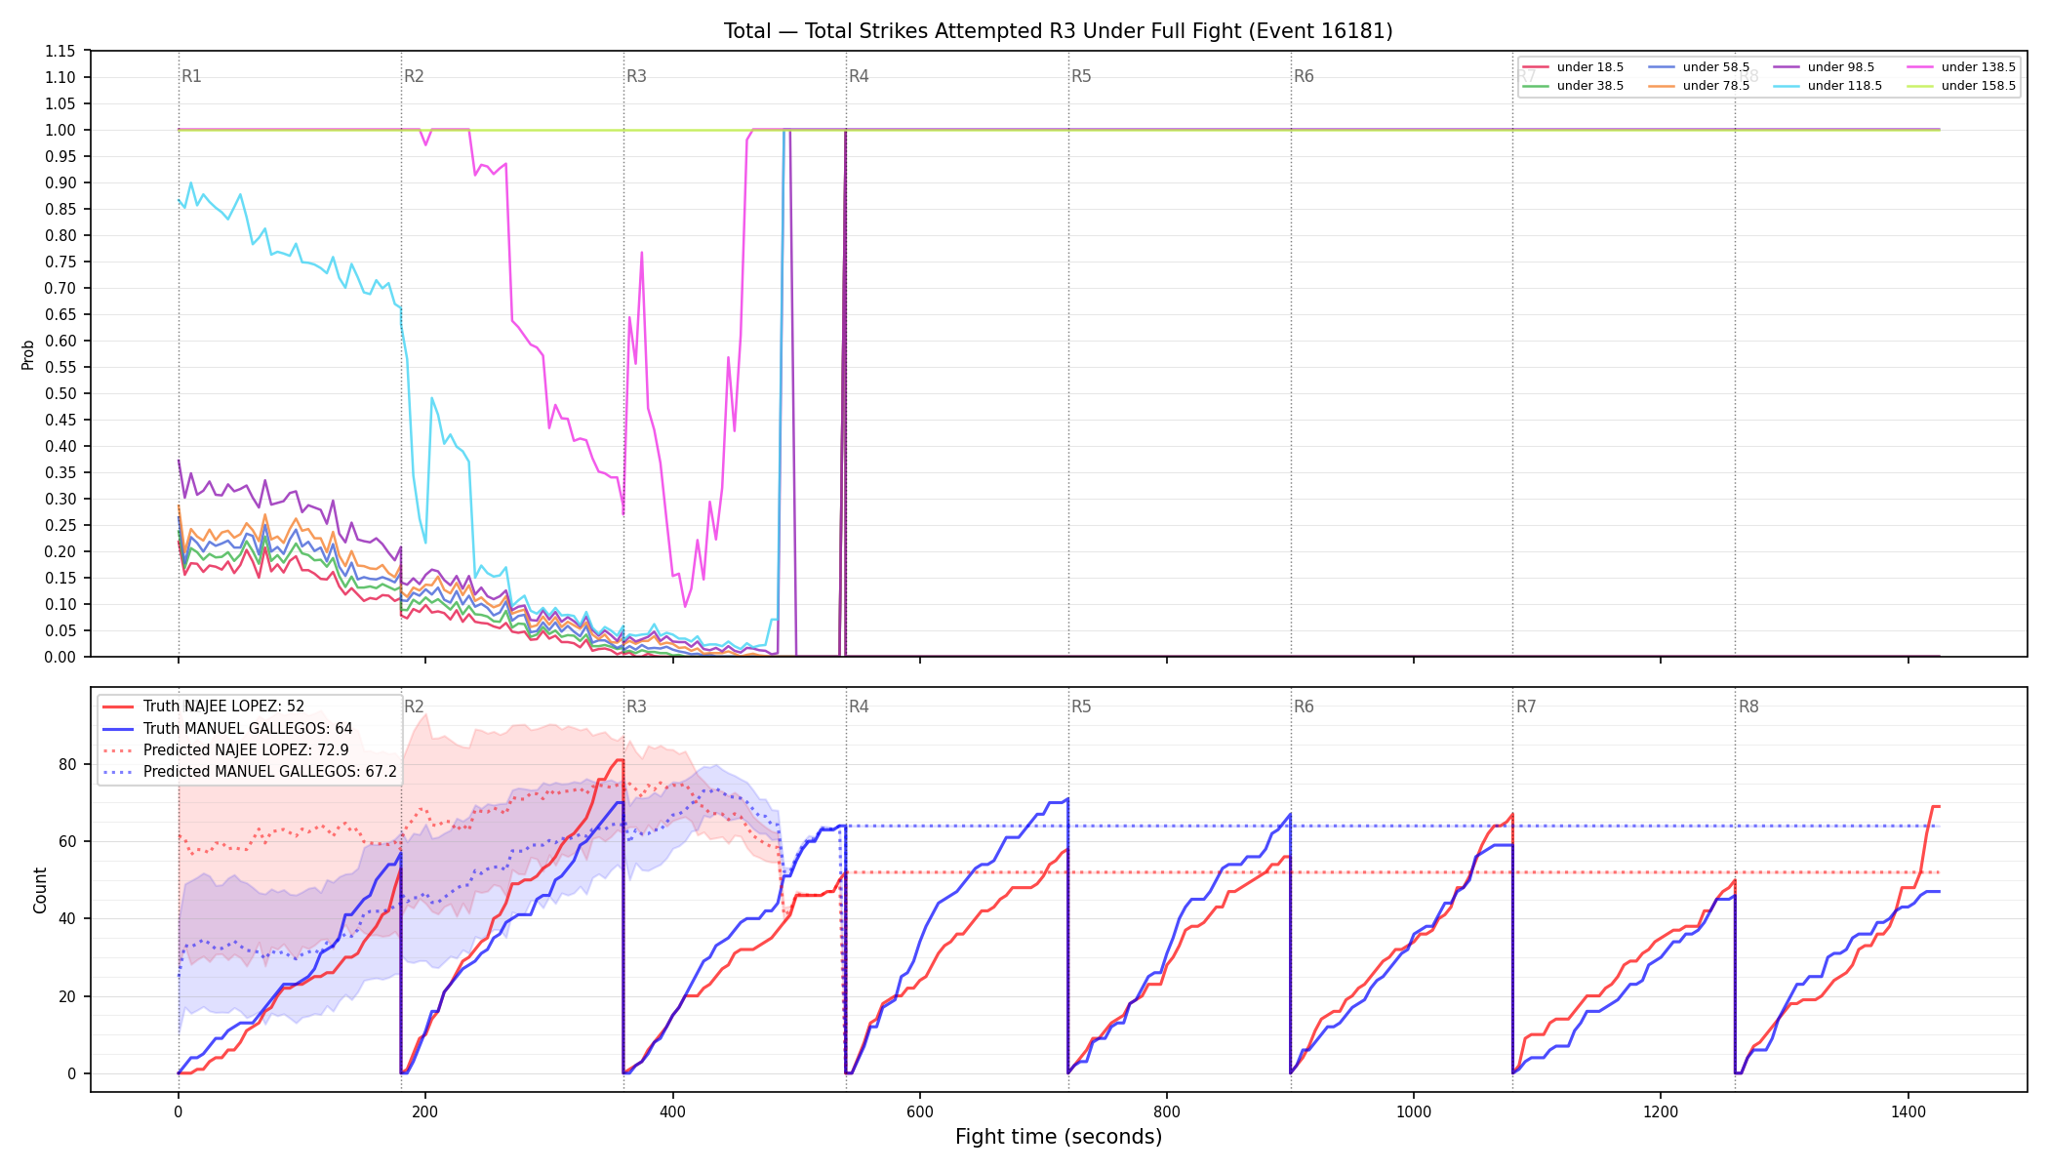Image resolution: width=2049 pixels, height=1171 pixels.
Task: Click the 0.50 tick on Prob axis
Action: (60, 393)
